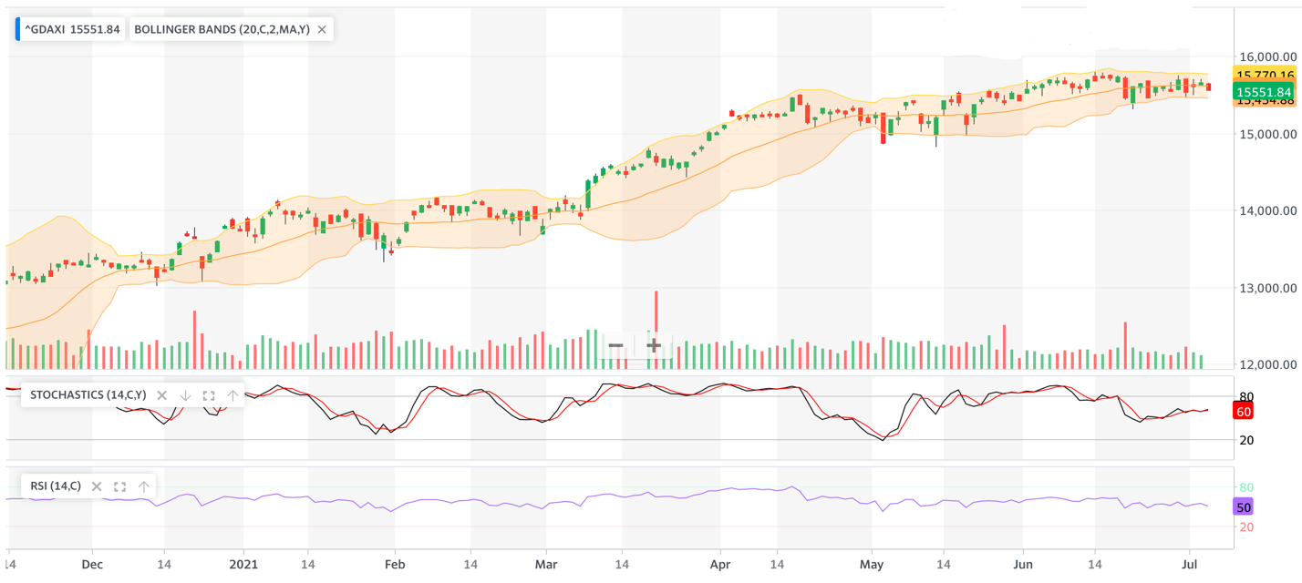
Task: Move the Stochastics panel up
Action: click(x=232, y=395)
